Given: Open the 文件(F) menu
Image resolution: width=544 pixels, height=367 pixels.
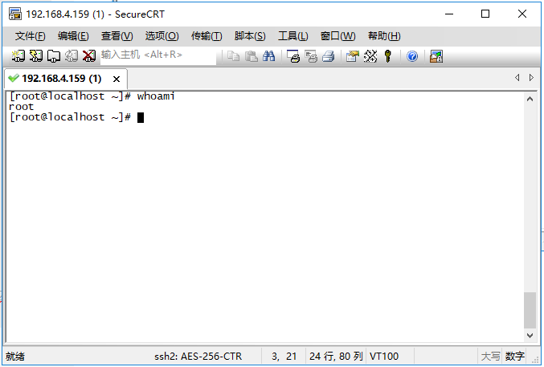Looking at the screenshot, I should [x=30, y=36].
